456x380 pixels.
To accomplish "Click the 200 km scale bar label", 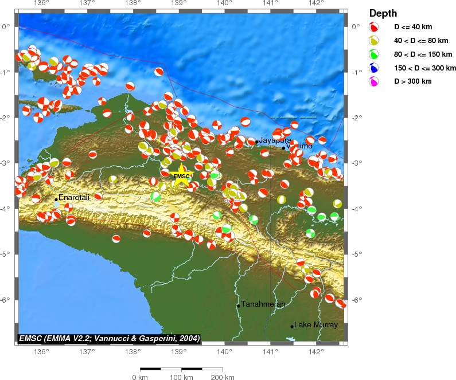I will point(223,377).
